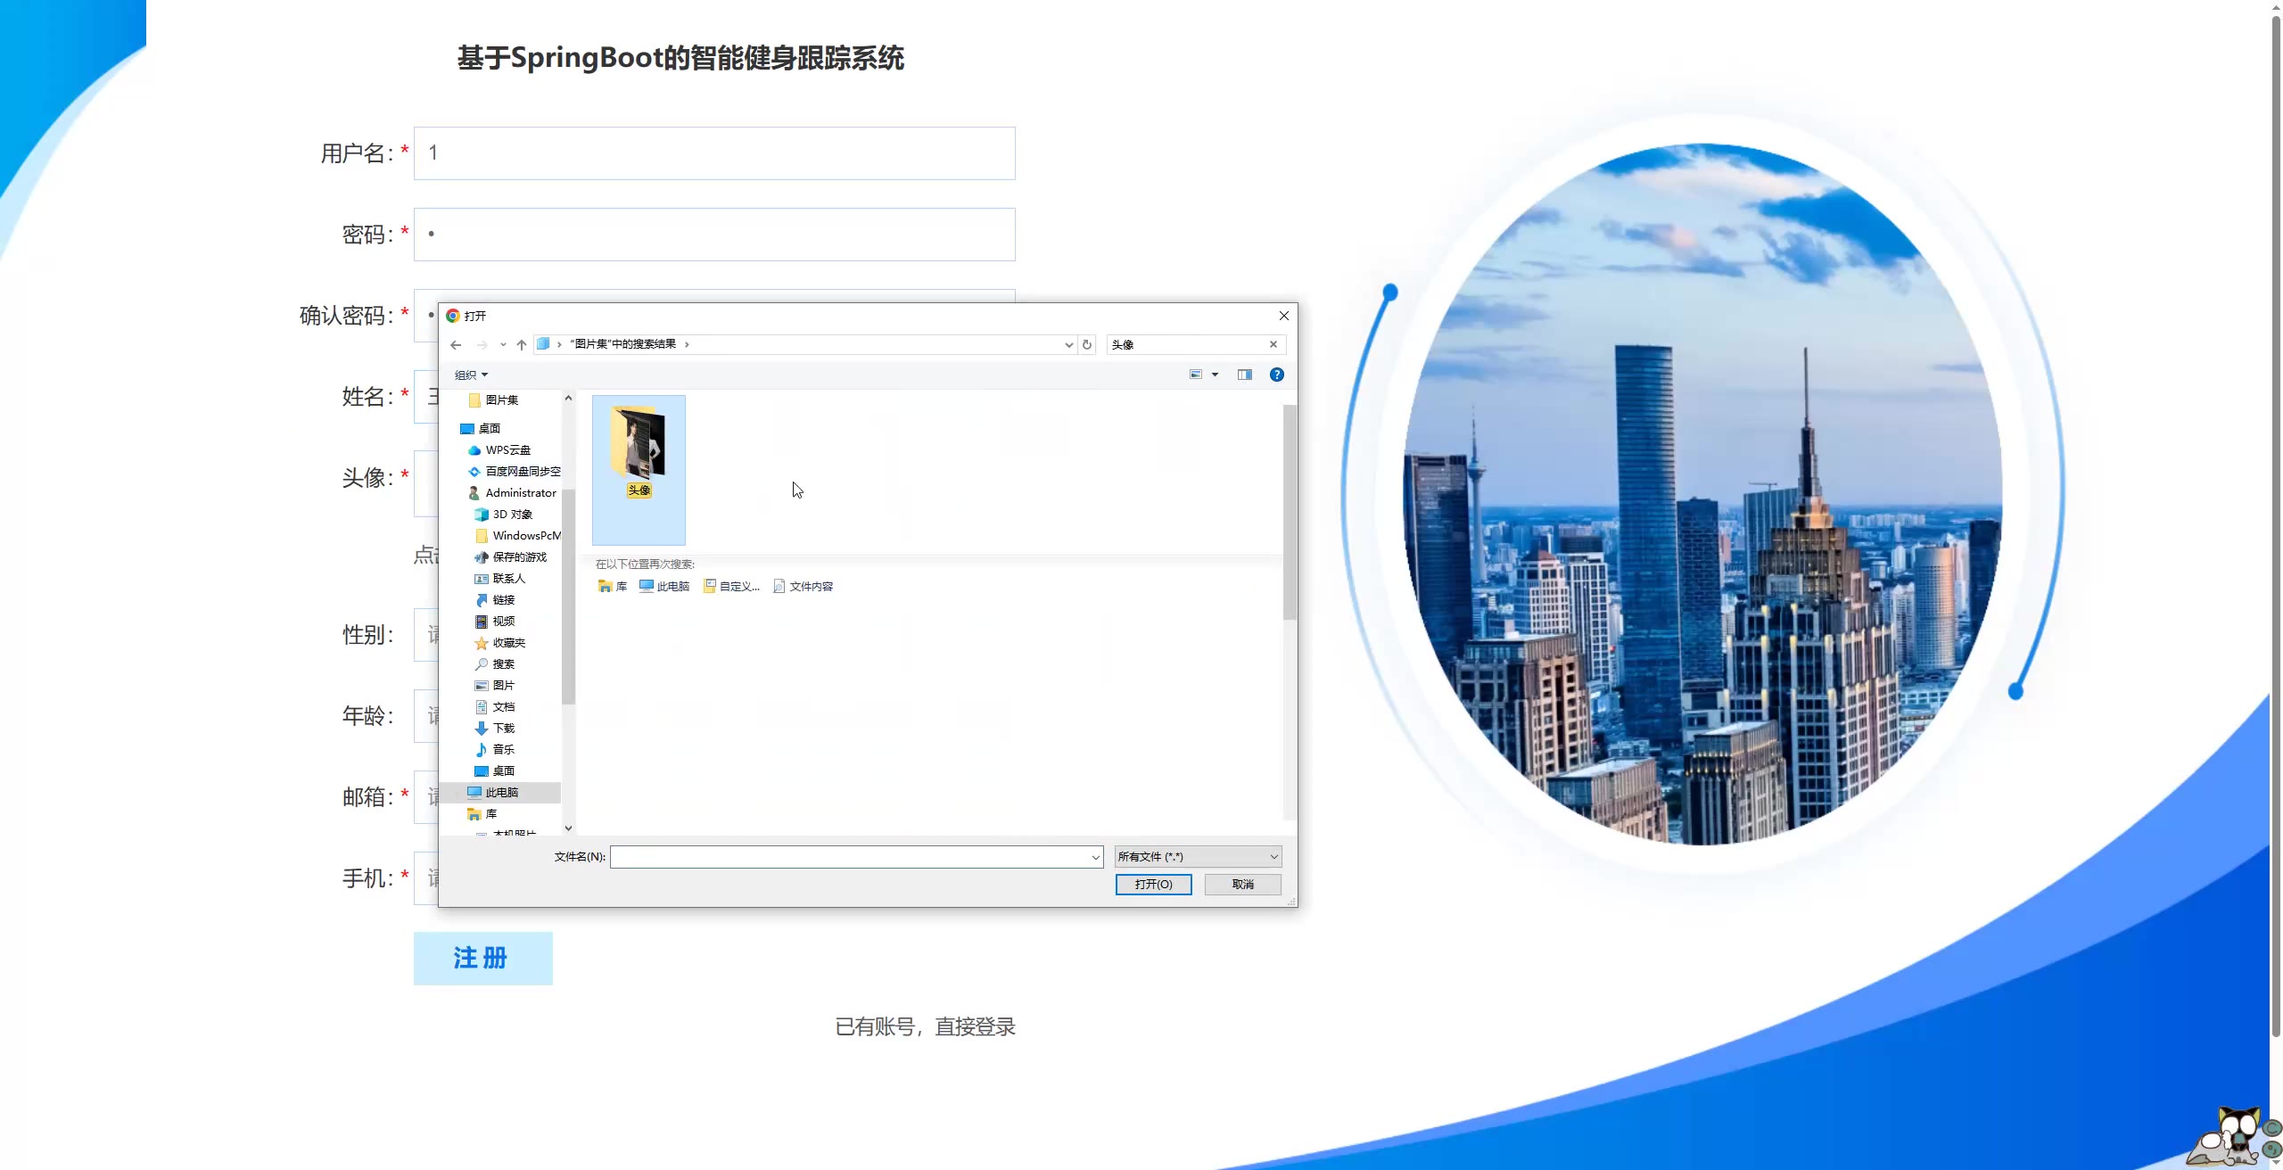Click the 打开(O) button
This screenshot has width=2283, height=1170.
[1153, 884]
